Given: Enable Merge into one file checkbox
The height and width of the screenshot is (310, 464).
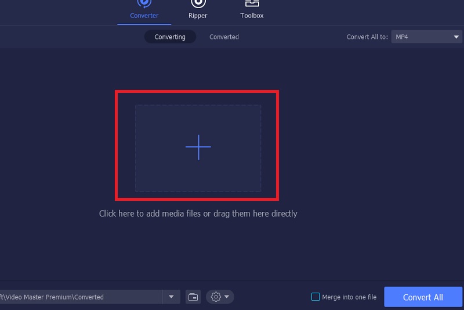Looking at the screenshot, I should (316, 297).
